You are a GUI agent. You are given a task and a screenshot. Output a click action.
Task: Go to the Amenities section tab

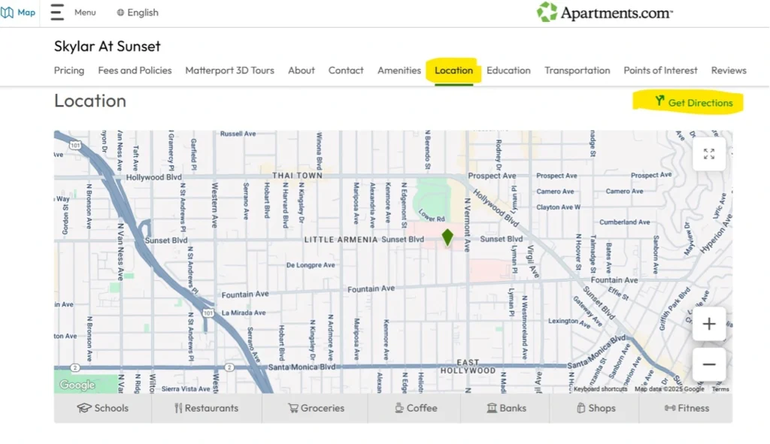point(399,71)
